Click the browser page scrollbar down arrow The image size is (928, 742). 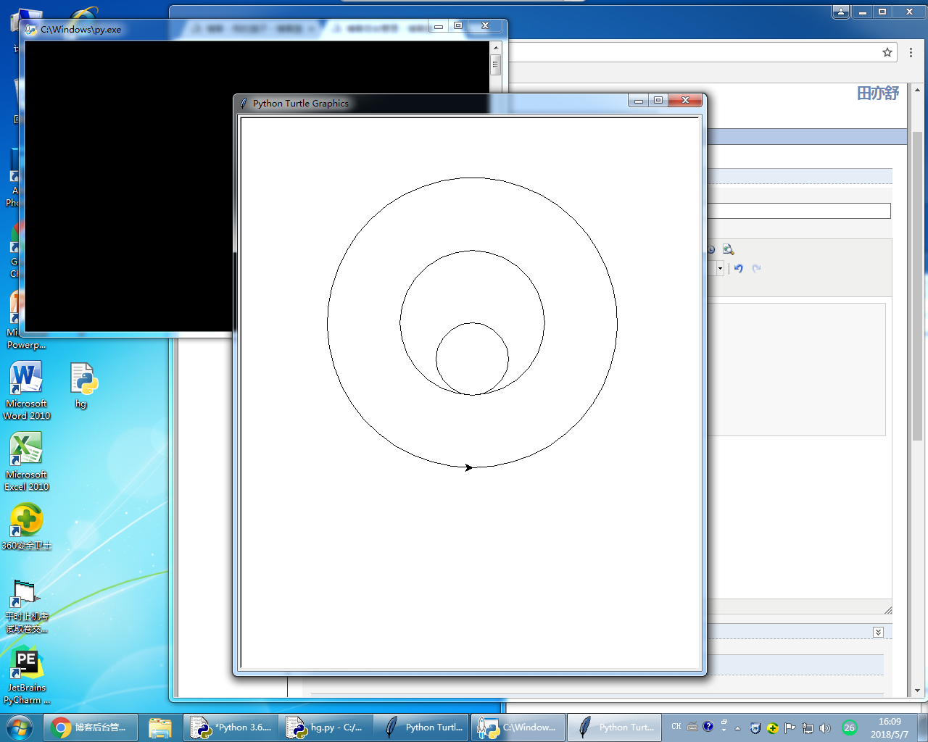[x=917, y=691]
